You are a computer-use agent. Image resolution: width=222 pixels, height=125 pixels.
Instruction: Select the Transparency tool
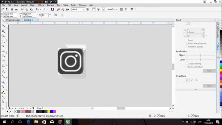tap(3, 86)
